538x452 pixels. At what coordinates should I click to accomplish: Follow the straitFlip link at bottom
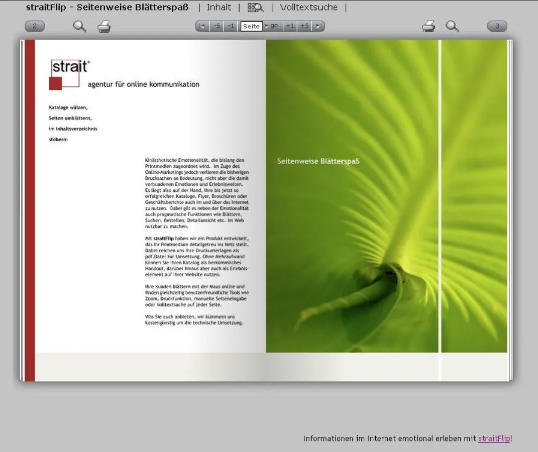[x=494, y=438]
